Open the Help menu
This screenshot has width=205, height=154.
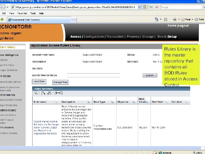click(x=41, y=13)
